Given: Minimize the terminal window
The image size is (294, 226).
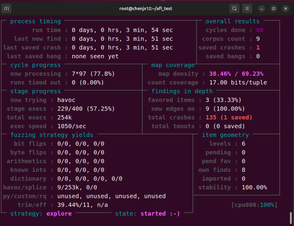Looking at the screenshot, I should click(x=262, y=9).
